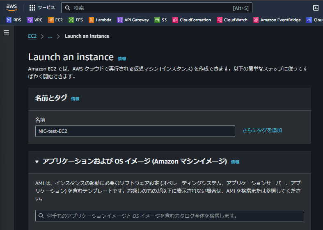
Task: Click the Lambda shortcut icon
Action: (x=91, y=20)
